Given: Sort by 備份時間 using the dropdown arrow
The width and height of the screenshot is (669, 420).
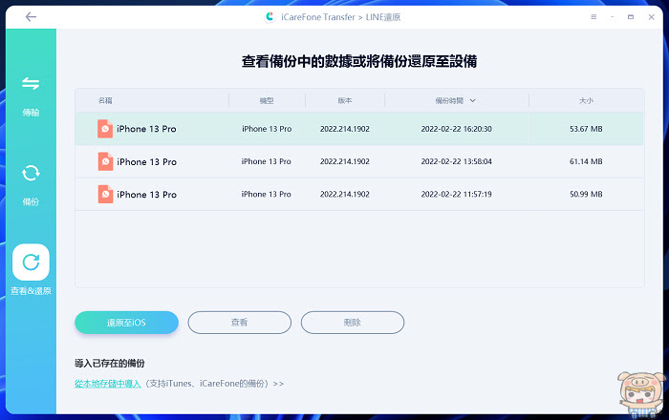Looking at the screenshot, I should (473, 100).
